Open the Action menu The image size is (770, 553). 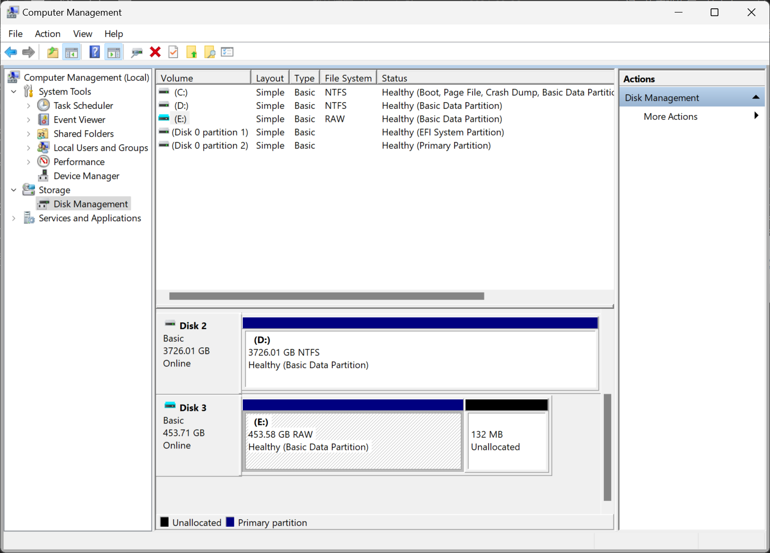(x=47, y=34)
